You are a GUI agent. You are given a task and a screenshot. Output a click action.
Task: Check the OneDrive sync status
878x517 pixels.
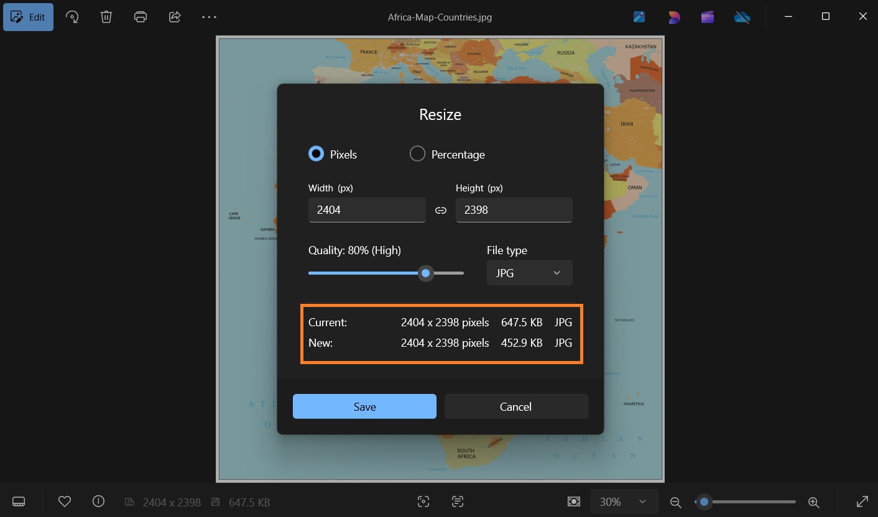(742, 17)
